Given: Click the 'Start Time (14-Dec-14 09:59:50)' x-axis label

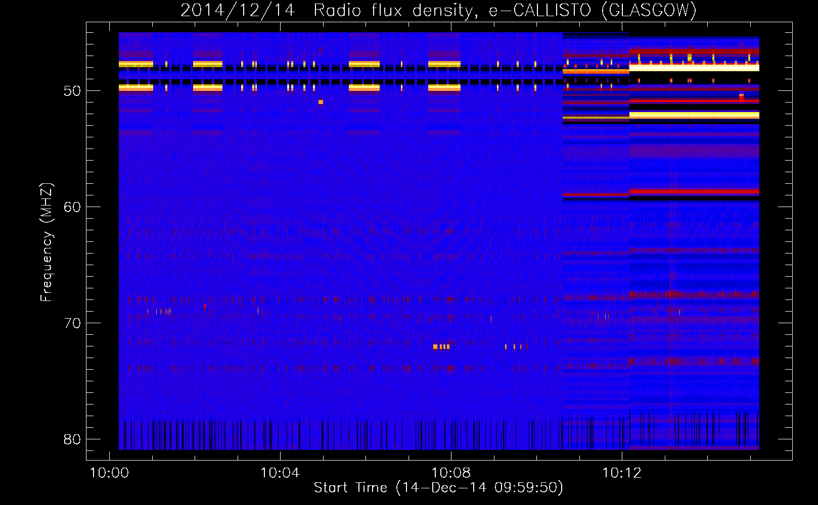Looking at the screenshot, I should pyautogui.click(x=438, y=488).
